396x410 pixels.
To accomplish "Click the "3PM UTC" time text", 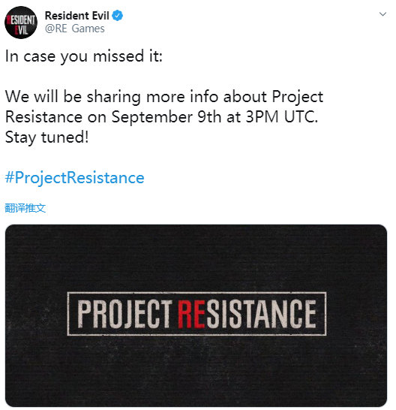I will point(280,117).
